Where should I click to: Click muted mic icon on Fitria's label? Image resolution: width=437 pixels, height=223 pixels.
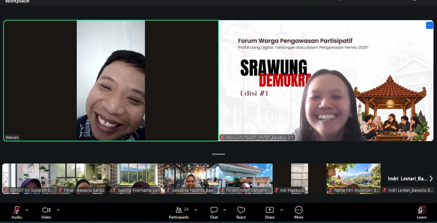coord(60,190)
